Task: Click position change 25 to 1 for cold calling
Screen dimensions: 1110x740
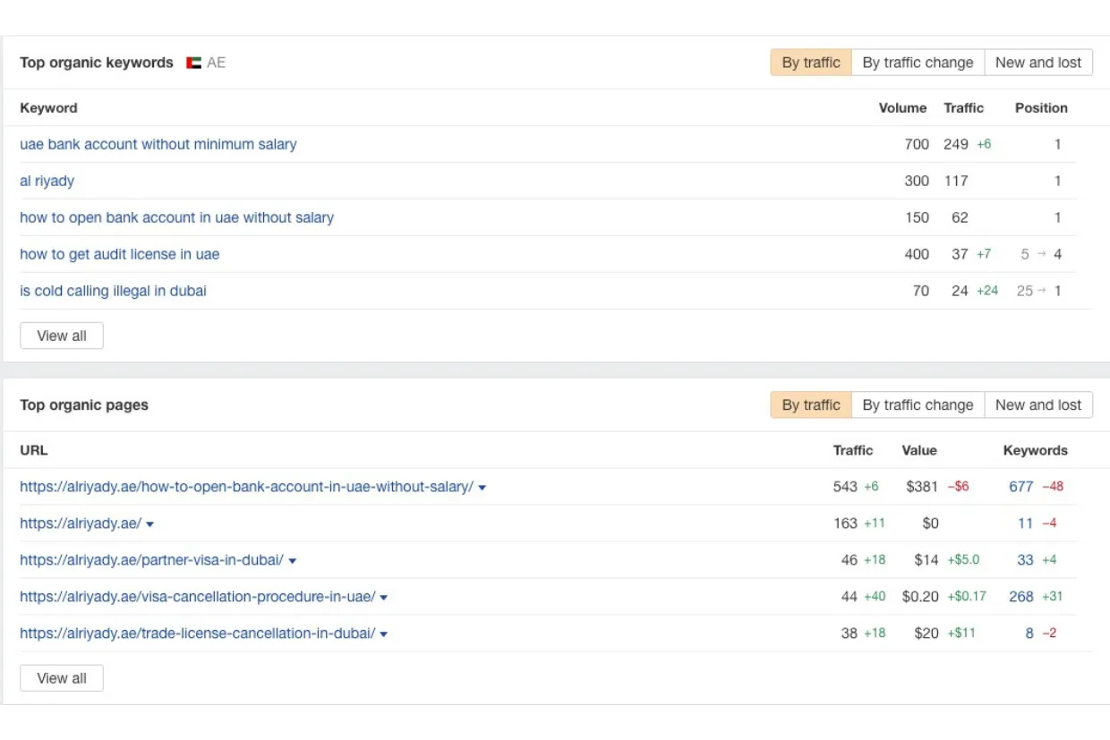Action: 1039,291
